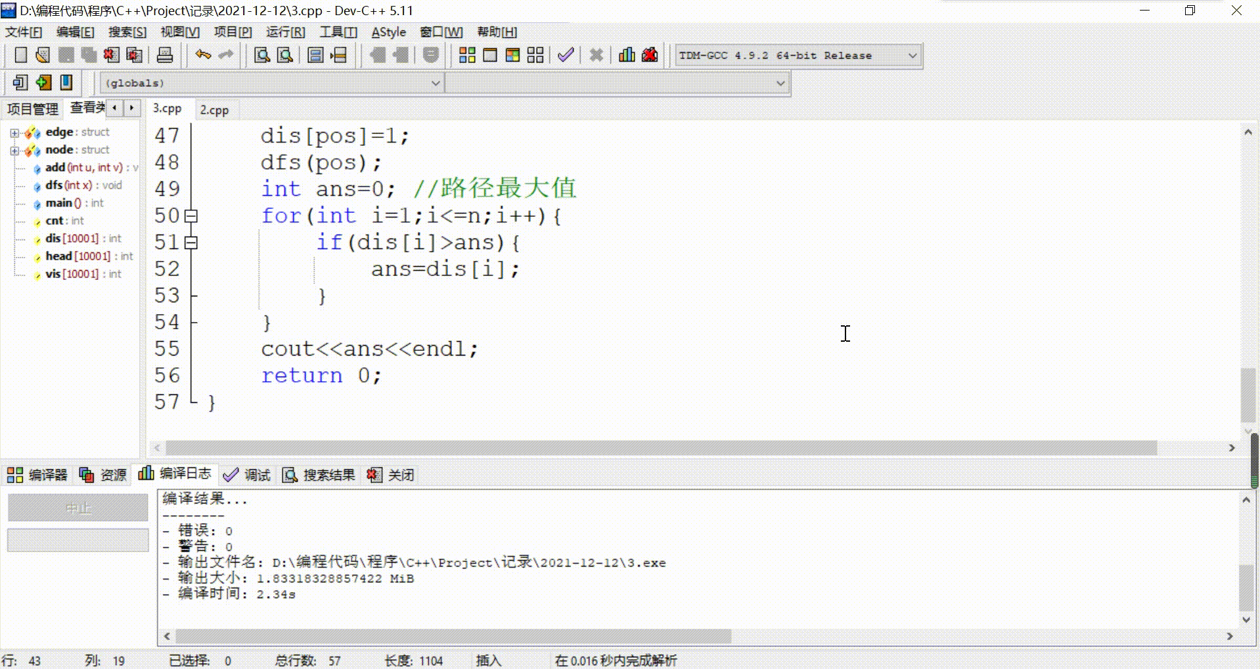Click the Close file icon with red X
The width and height of the screenshot is (1260, 669).
coord(111,55)
